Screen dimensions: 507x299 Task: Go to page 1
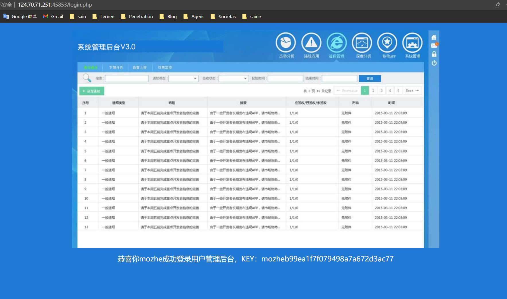[365, 91]
